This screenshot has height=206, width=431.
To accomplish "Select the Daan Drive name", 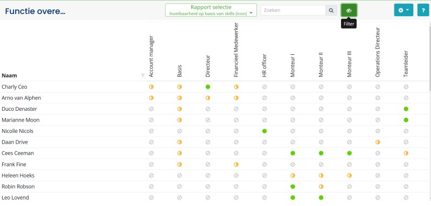I will tap(15, 142).
